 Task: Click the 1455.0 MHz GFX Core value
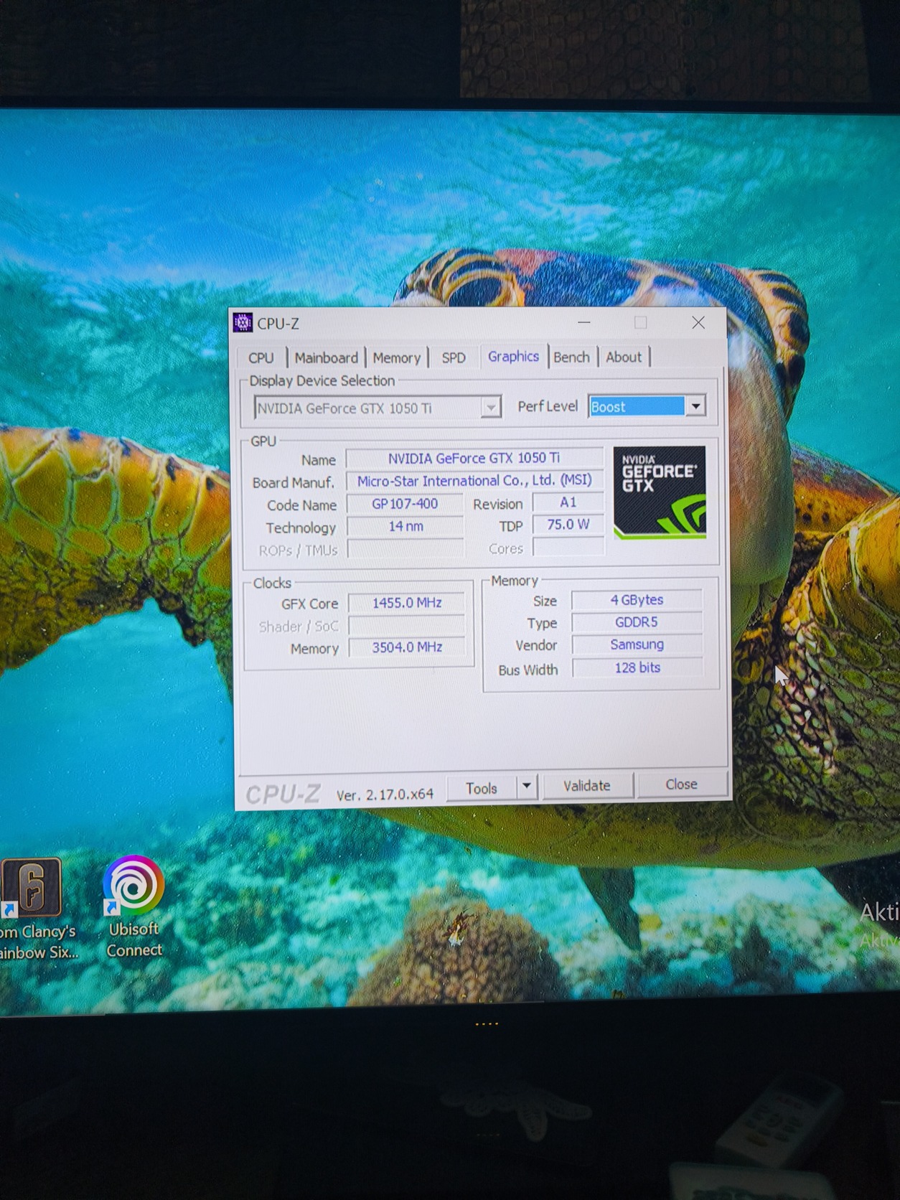coord(407,603)
